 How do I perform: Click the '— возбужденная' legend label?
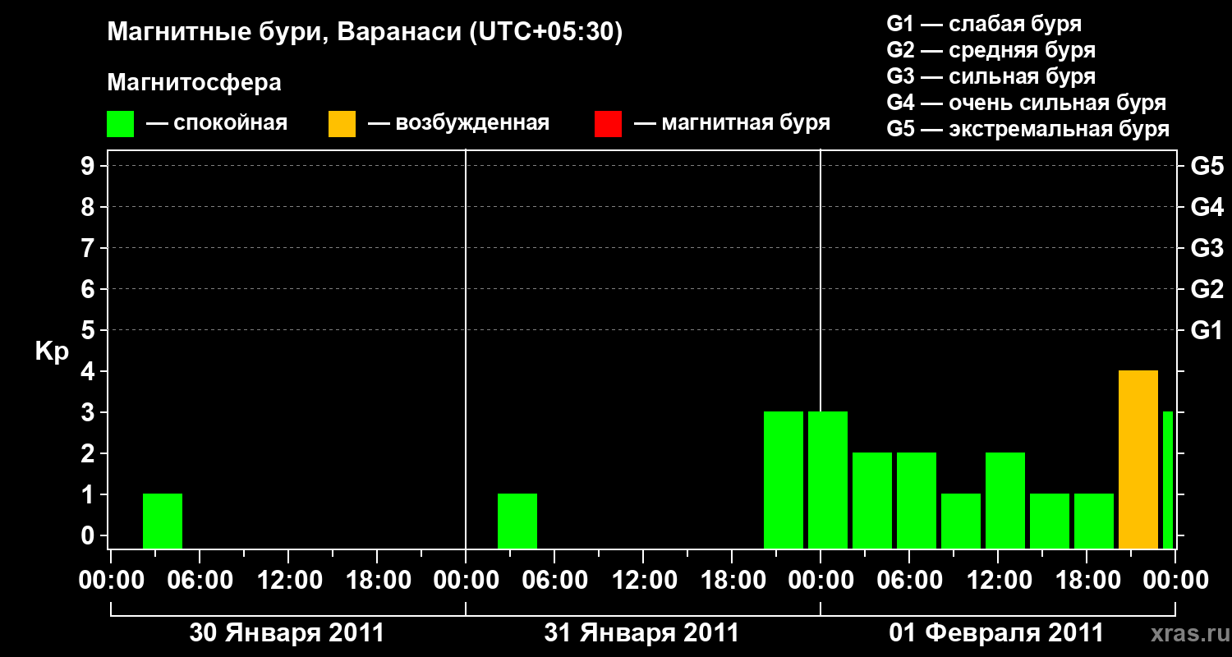point(458,124)
